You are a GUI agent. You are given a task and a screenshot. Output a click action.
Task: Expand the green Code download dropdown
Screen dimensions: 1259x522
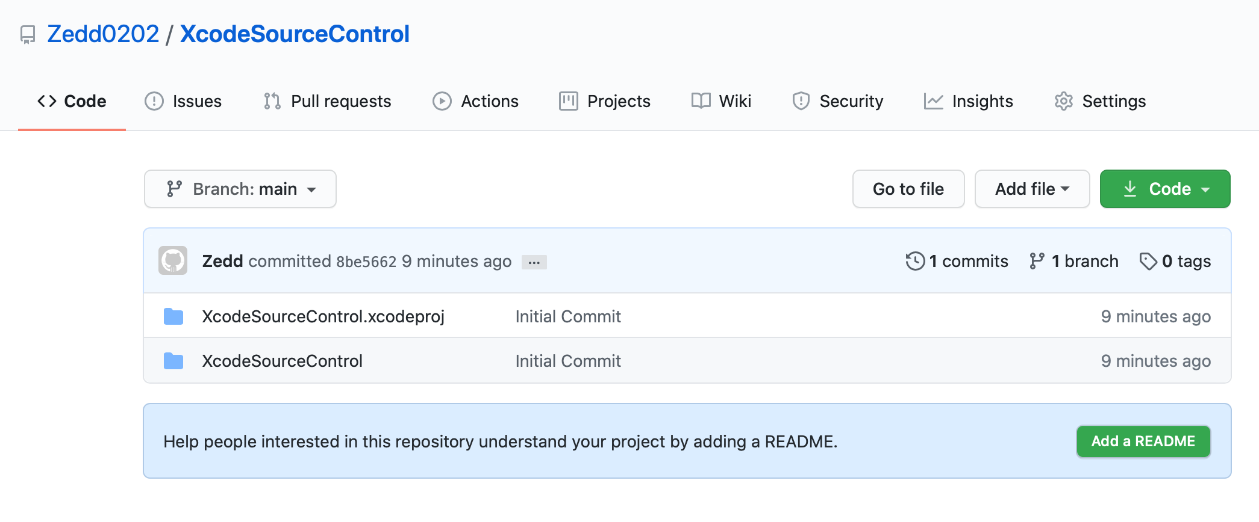1165,189
